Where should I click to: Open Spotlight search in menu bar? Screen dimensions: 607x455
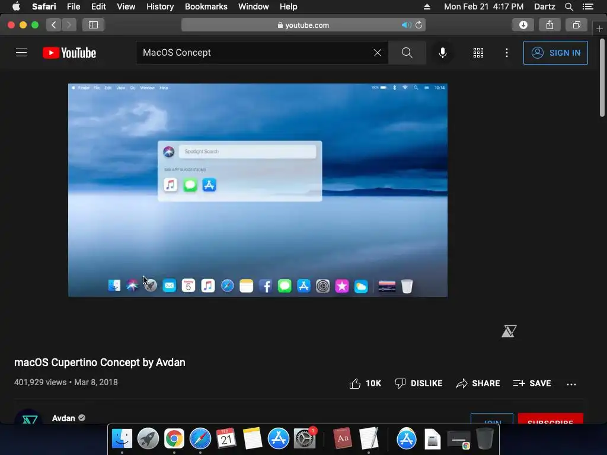(x=568, y=7)
